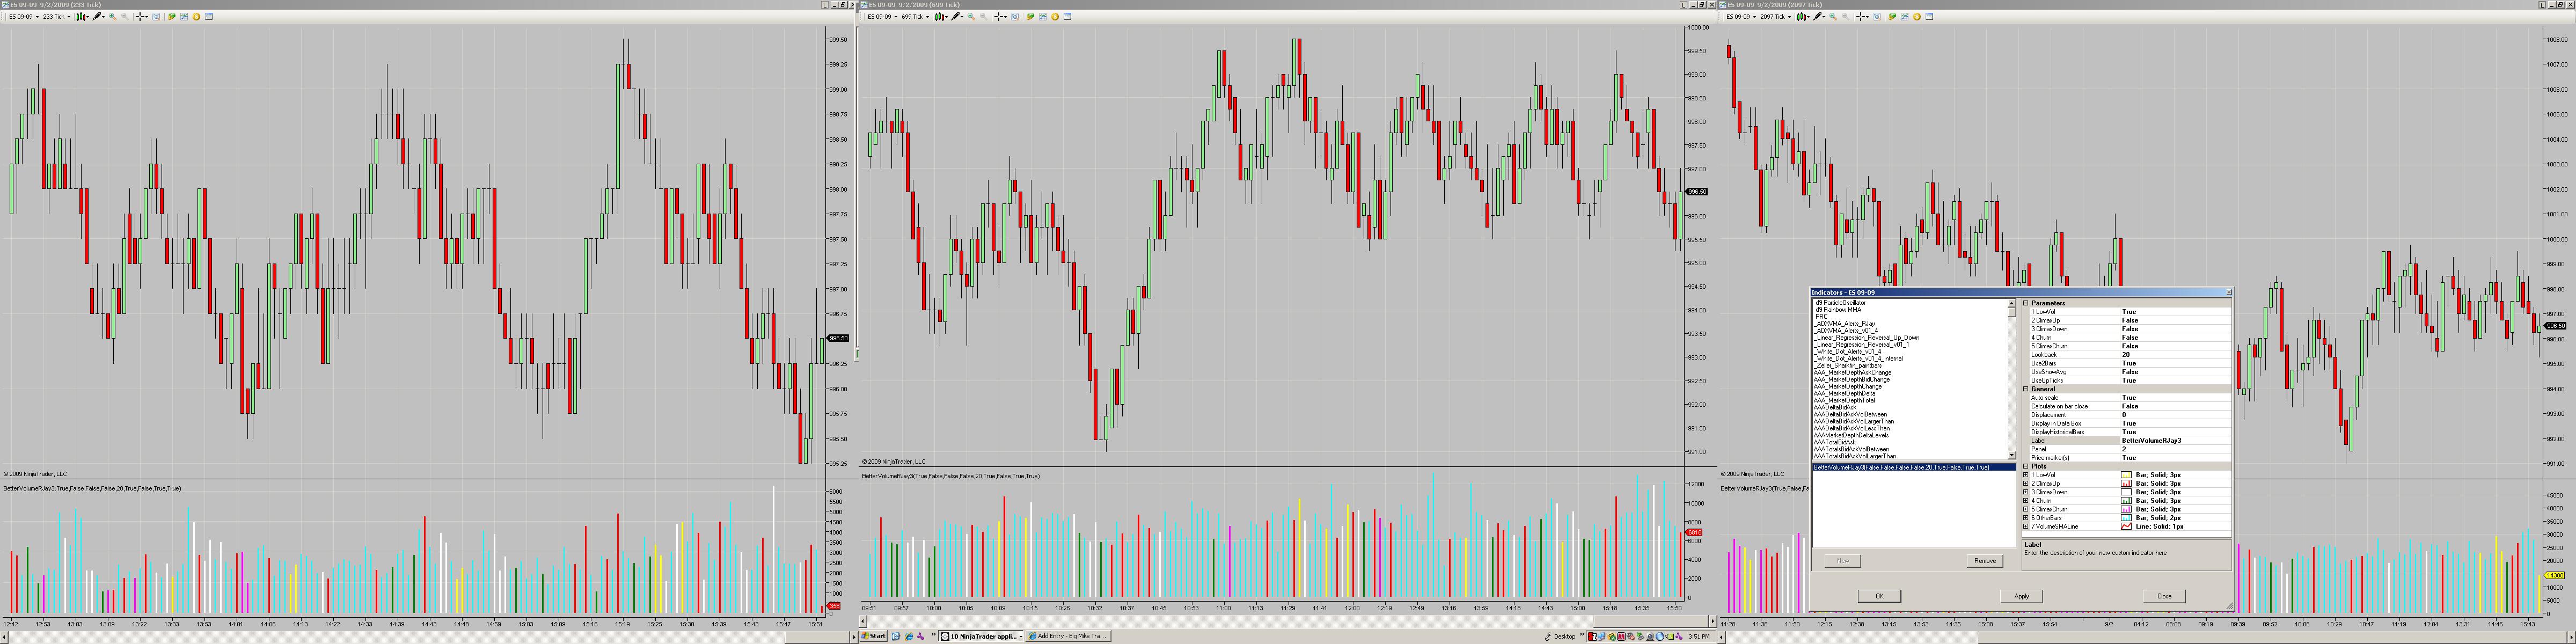2576x644 pixels.
Task: Open strategies coin icon in 233 Tick chart
Action: [196, 17]
